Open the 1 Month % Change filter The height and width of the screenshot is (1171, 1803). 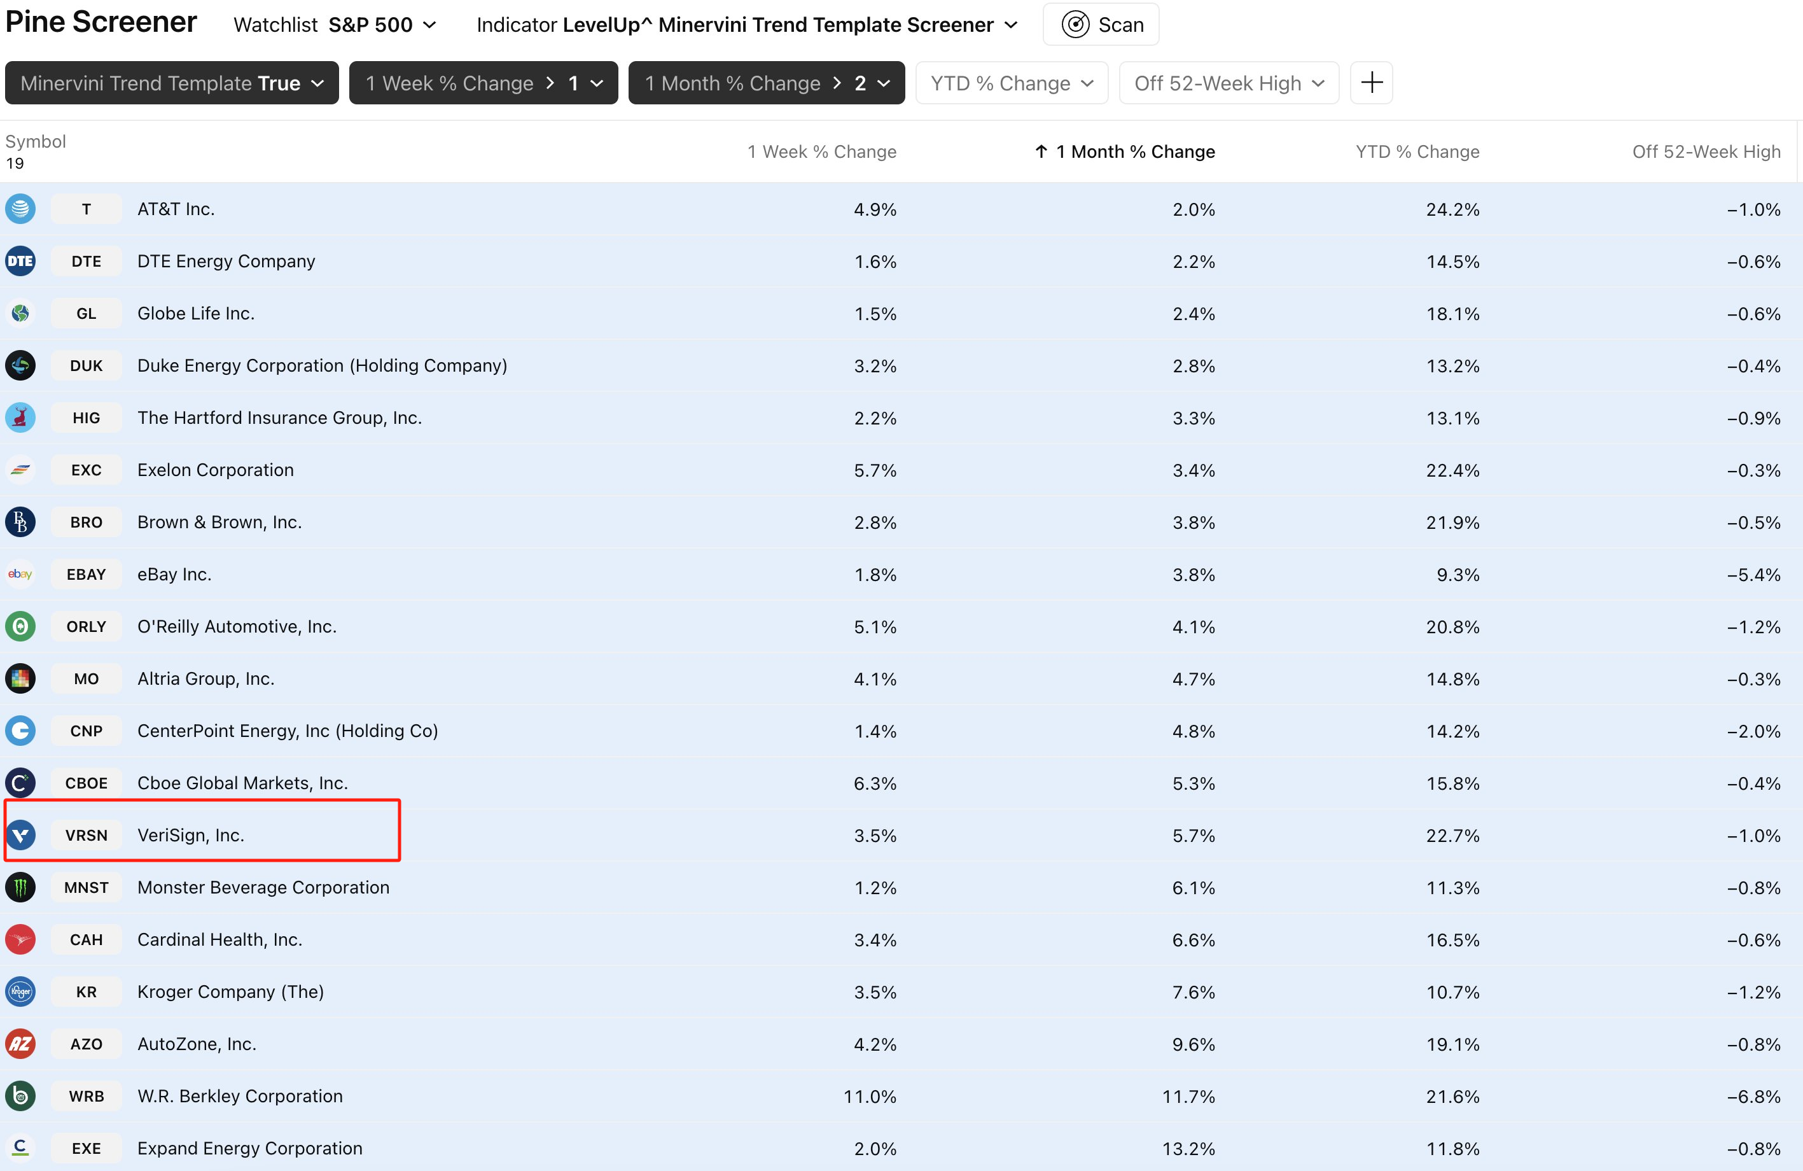[x=767, y=83]
